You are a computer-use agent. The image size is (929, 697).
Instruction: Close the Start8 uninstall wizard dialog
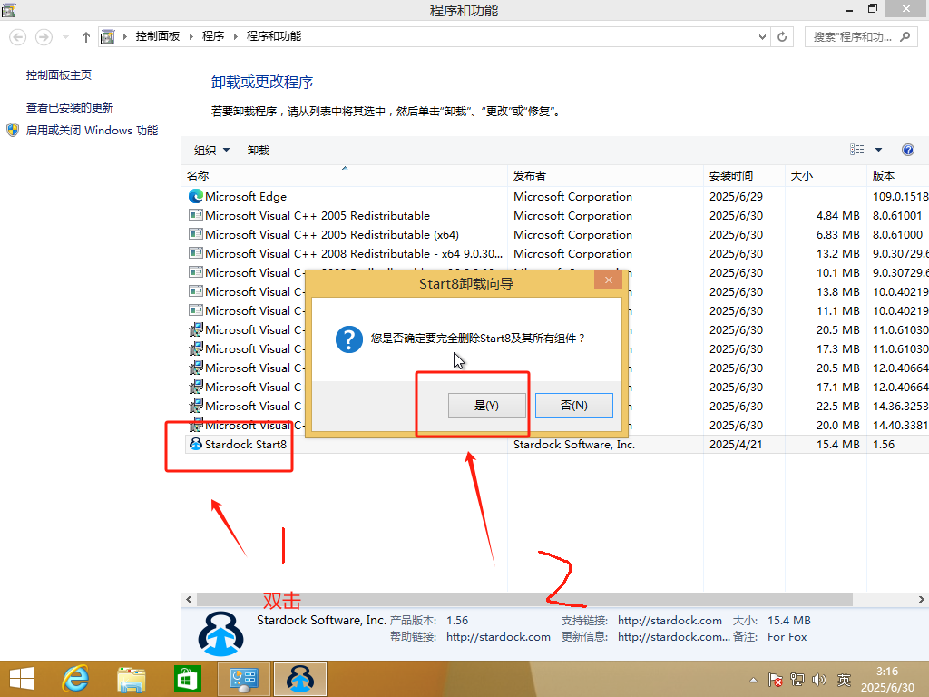point(609,280)
